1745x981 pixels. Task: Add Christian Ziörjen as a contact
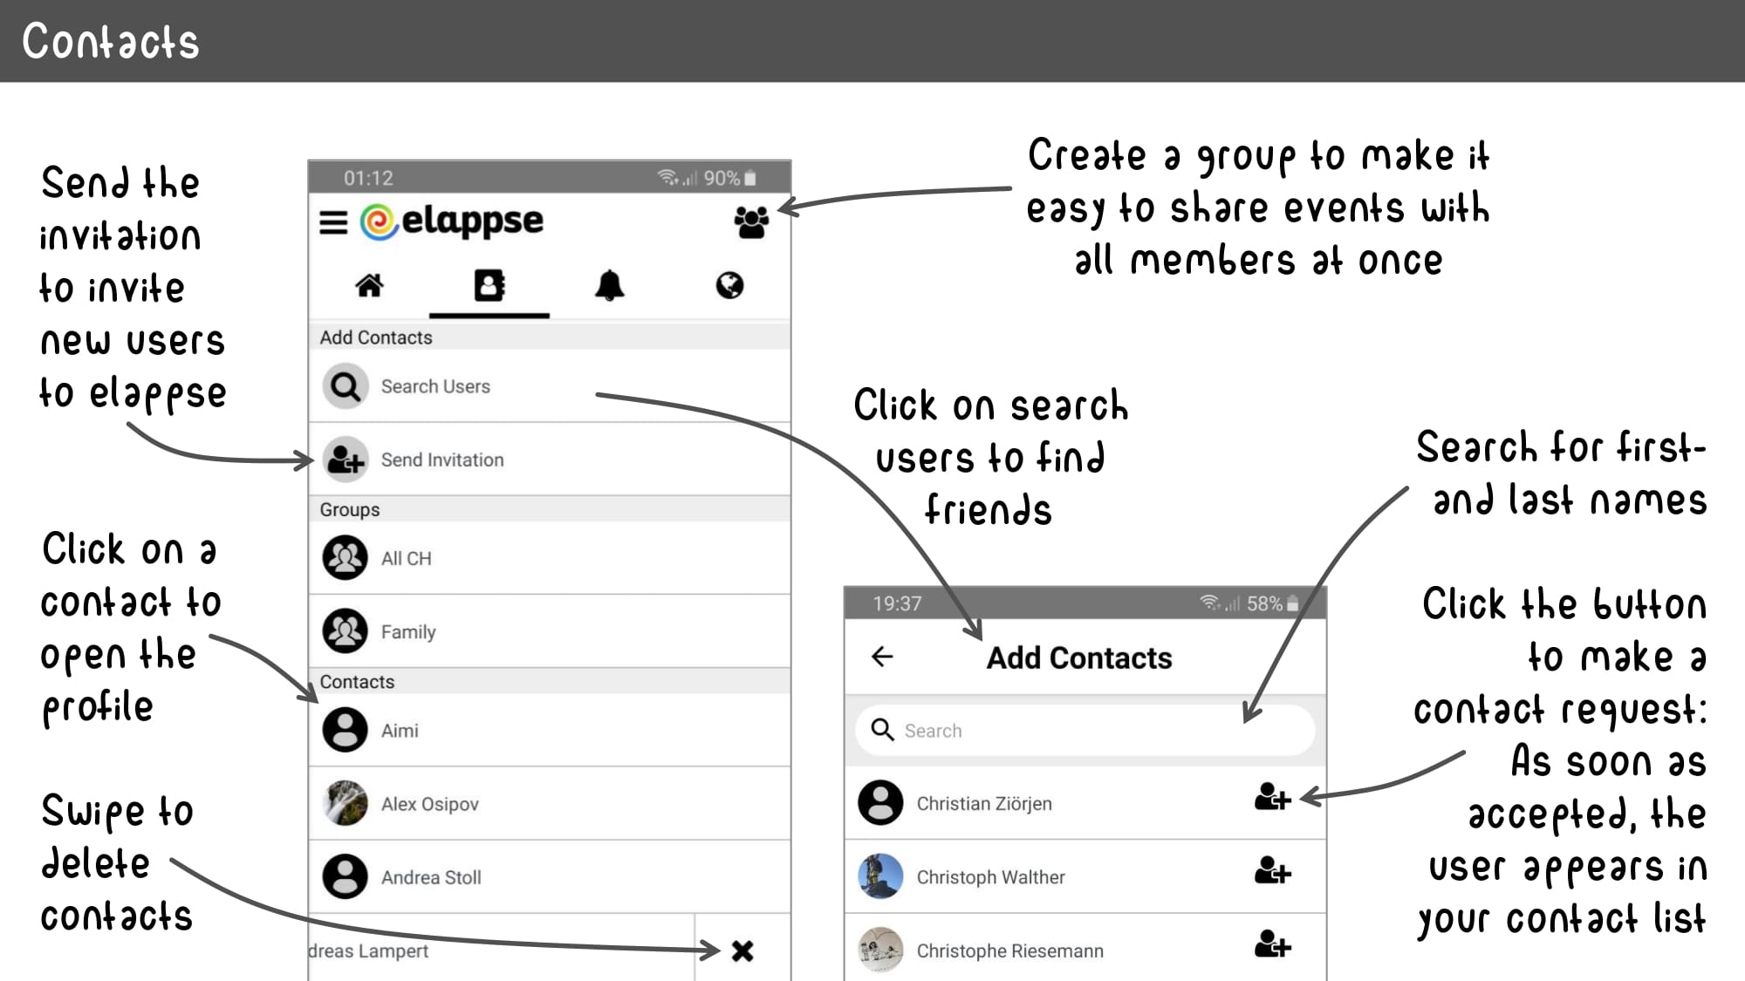(x=1271, y=797)
